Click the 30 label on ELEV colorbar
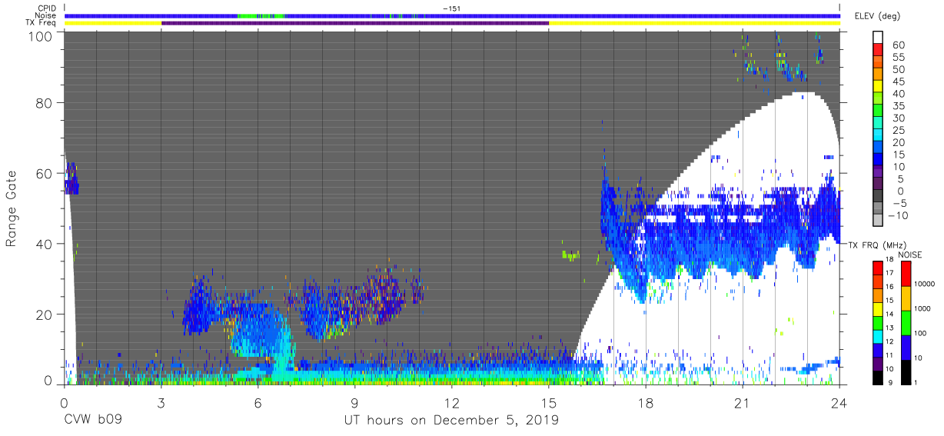The height and width of the screenshot is (436, 944). [899, 118]
